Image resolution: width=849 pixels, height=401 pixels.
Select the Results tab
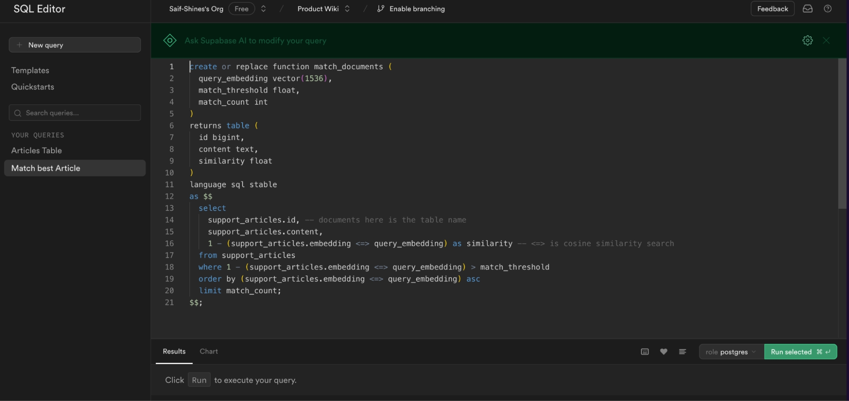tap(174, 351)
